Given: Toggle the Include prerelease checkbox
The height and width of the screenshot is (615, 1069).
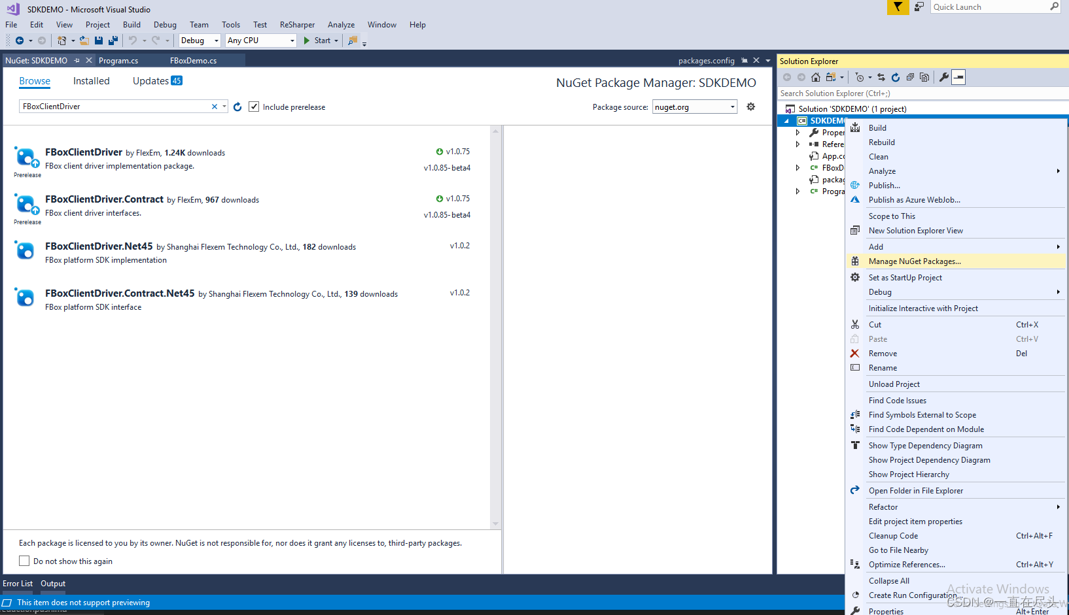Looking at the screenshot, I should pyautogui.click(x=254, y=107).
